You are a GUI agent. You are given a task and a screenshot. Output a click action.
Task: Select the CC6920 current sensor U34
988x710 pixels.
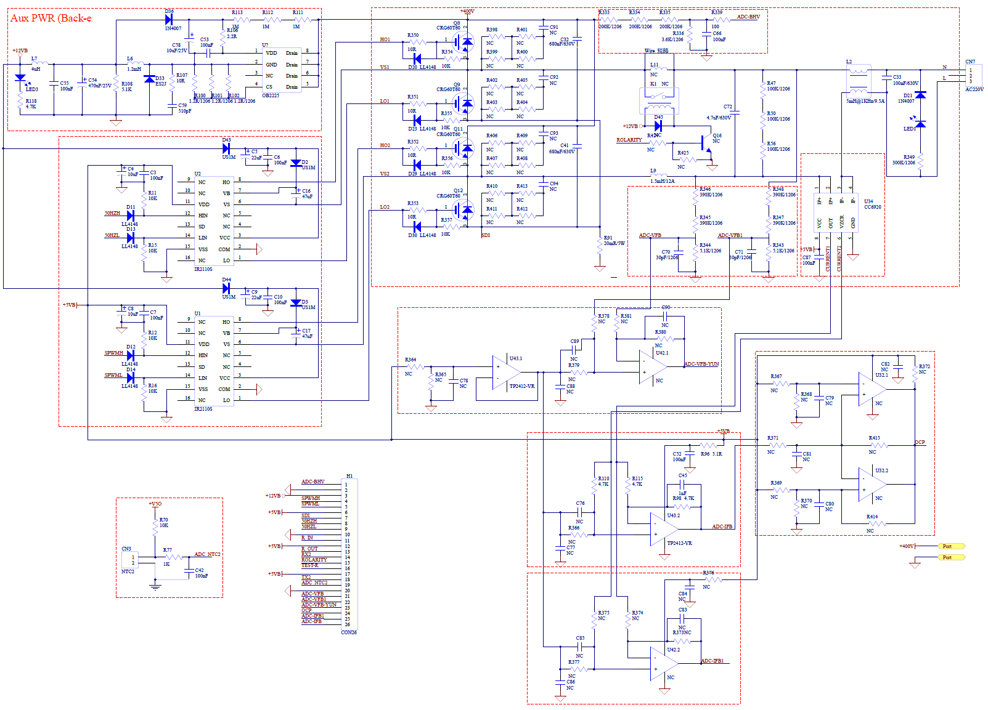[836, 211]
